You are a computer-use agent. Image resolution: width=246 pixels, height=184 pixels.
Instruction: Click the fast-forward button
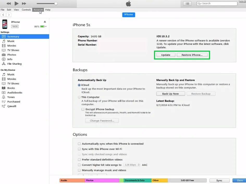(24, 3)
